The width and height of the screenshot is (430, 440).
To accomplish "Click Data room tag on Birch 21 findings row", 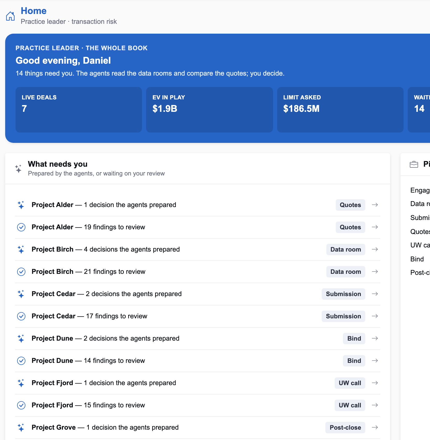I will point(346,272).
